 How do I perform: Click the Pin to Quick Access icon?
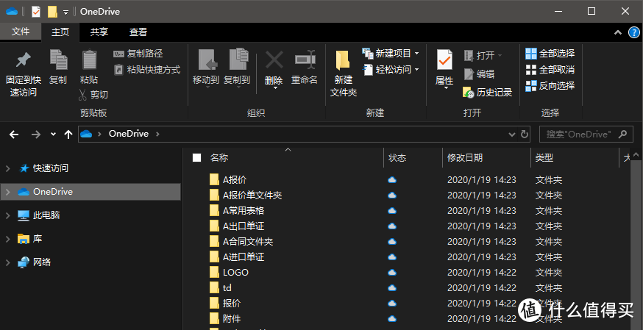(x=23, y=60)
